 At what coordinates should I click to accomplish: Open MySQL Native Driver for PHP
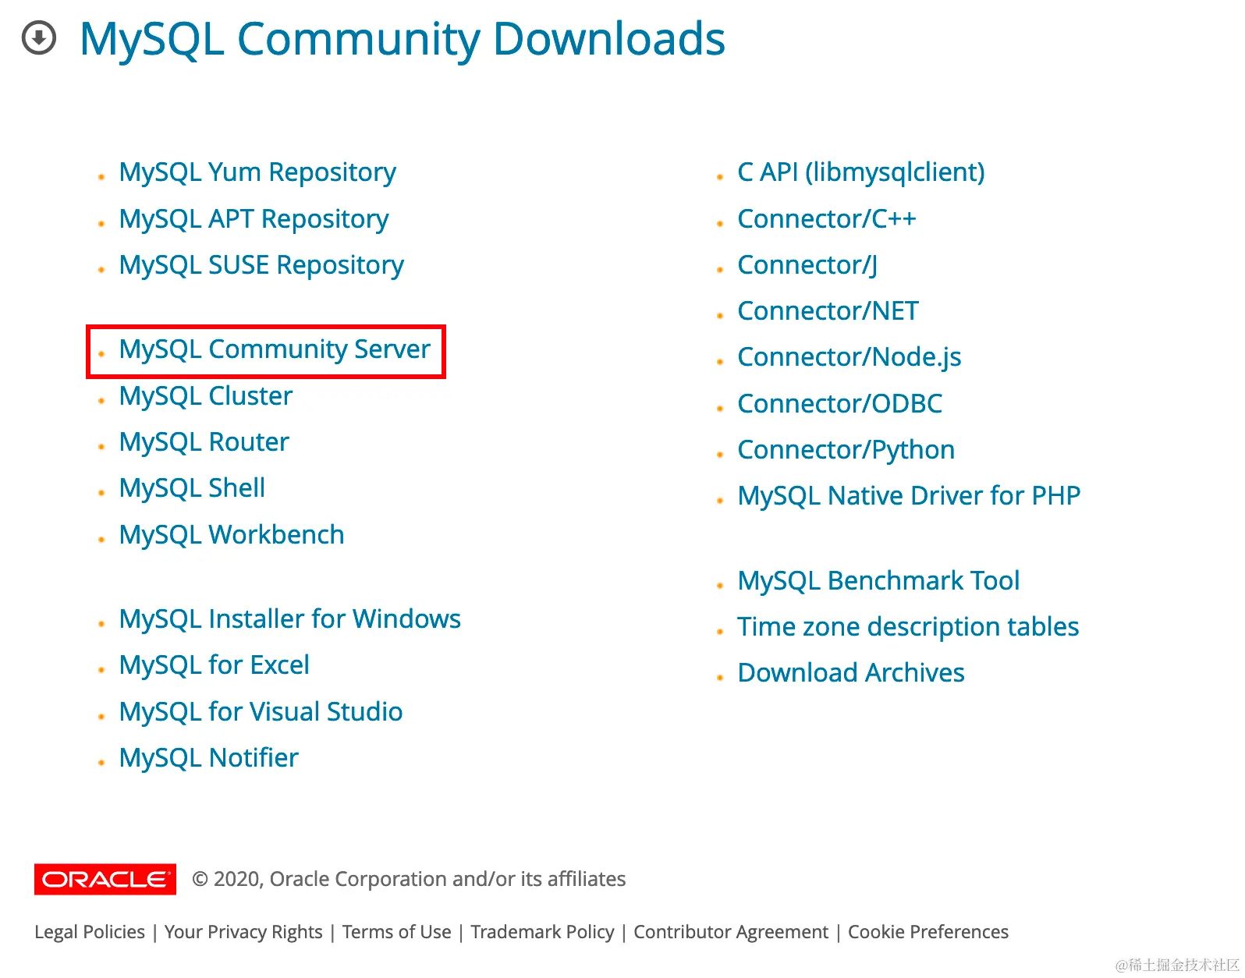(910, 496)
